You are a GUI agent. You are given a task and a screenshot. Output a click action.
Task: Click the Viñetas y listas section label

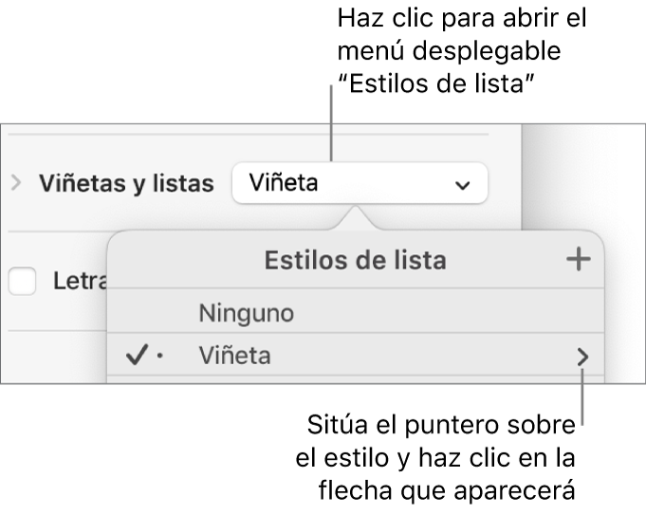pos(126,184)
